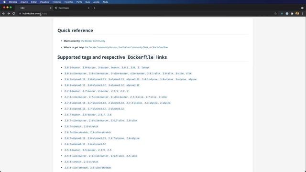
Task: Open the Chrome menu in menu bar
Action: pos(13,2)
